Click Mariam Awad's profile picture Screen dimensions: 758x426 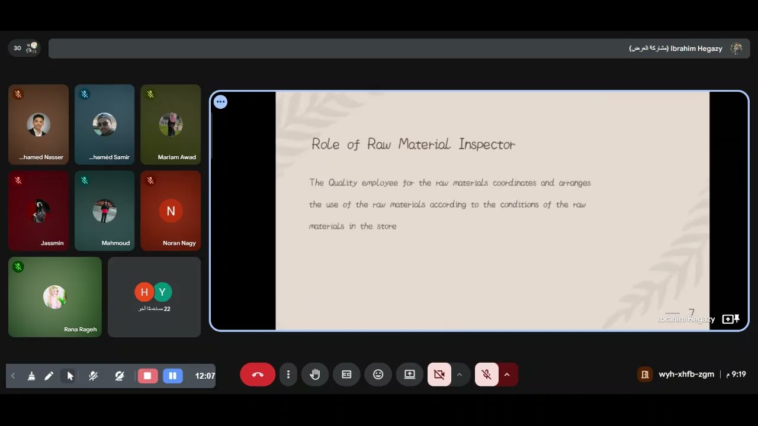[x=171, y=124]
